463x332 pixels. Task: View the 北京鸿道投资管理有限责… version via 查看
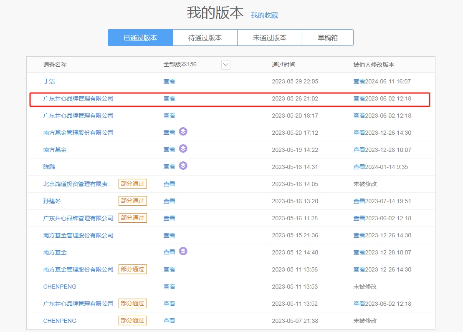click(169, 184)
